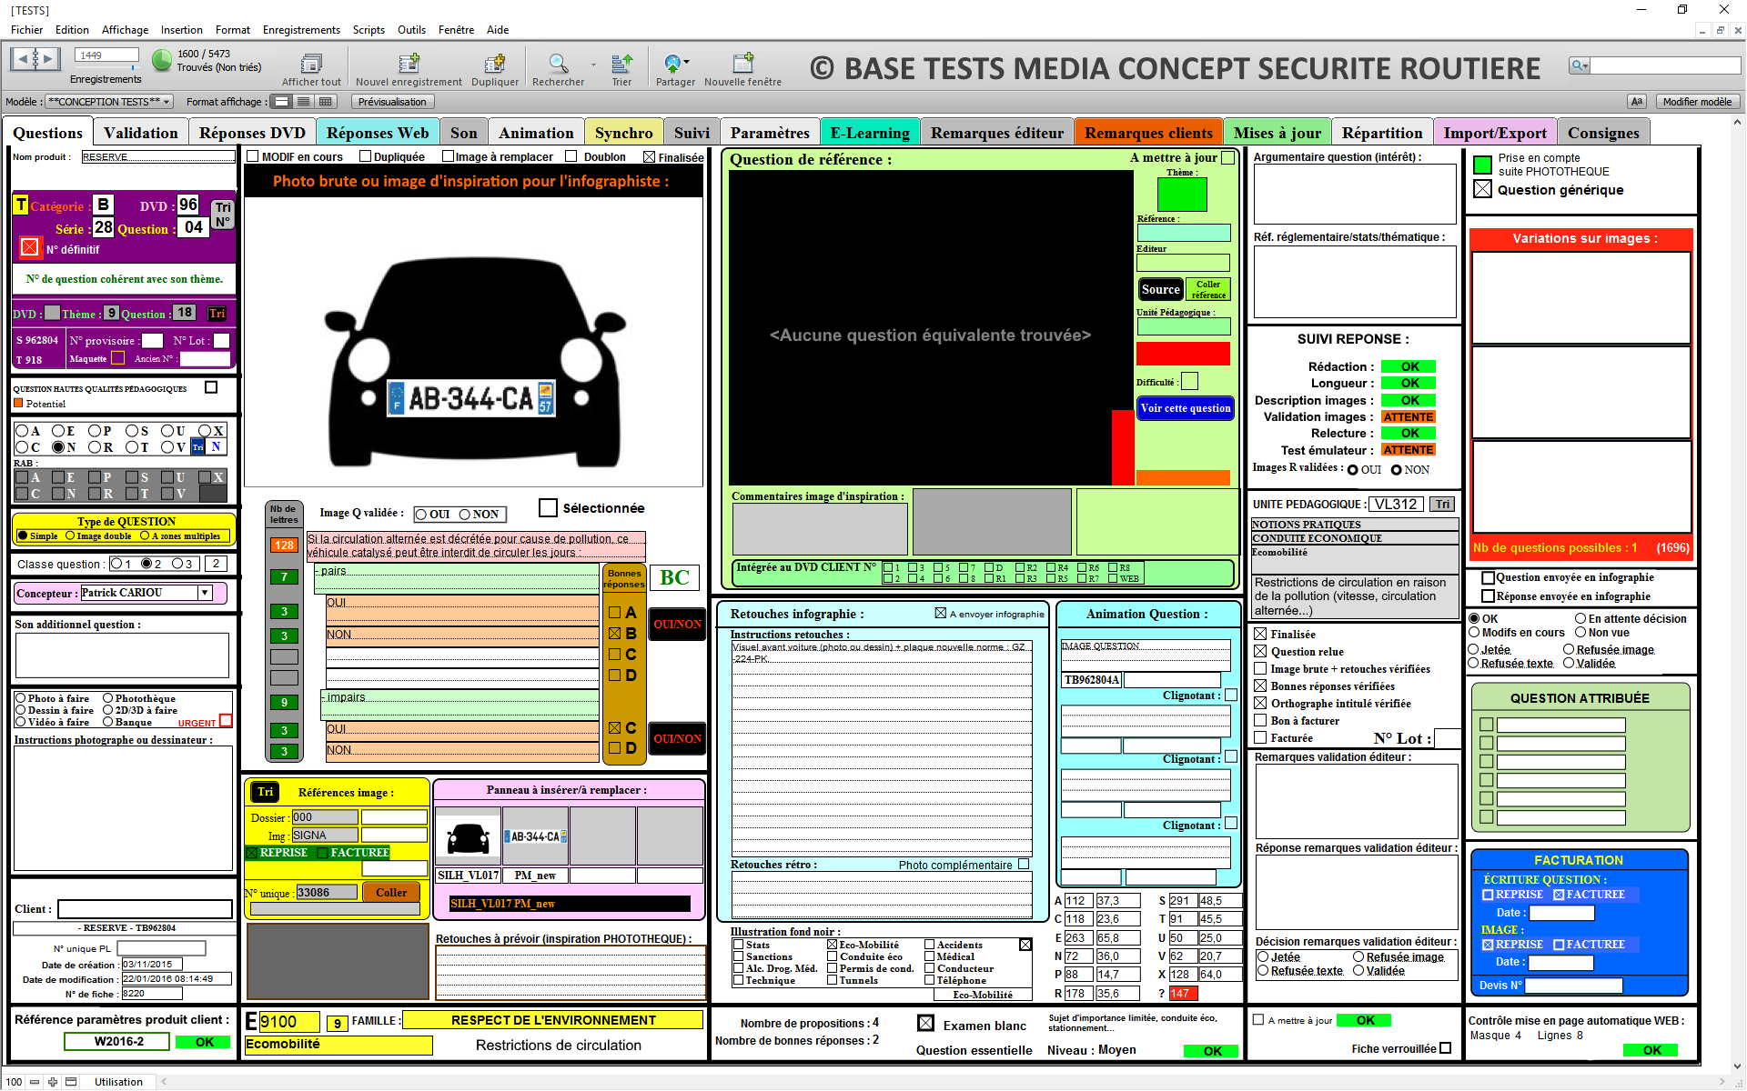This screenshot has width=1747, height=1091.
Task: Open the quick search options dropdown
Action: click(1586, 65)
